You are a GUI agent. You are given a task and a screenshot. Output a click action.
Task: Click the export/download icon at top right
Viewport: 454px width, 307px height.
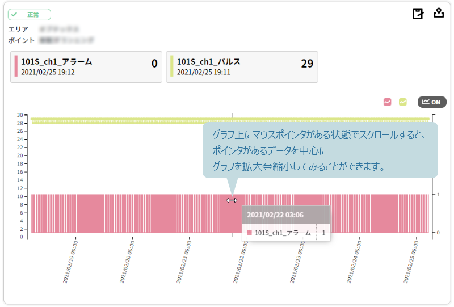439,13
